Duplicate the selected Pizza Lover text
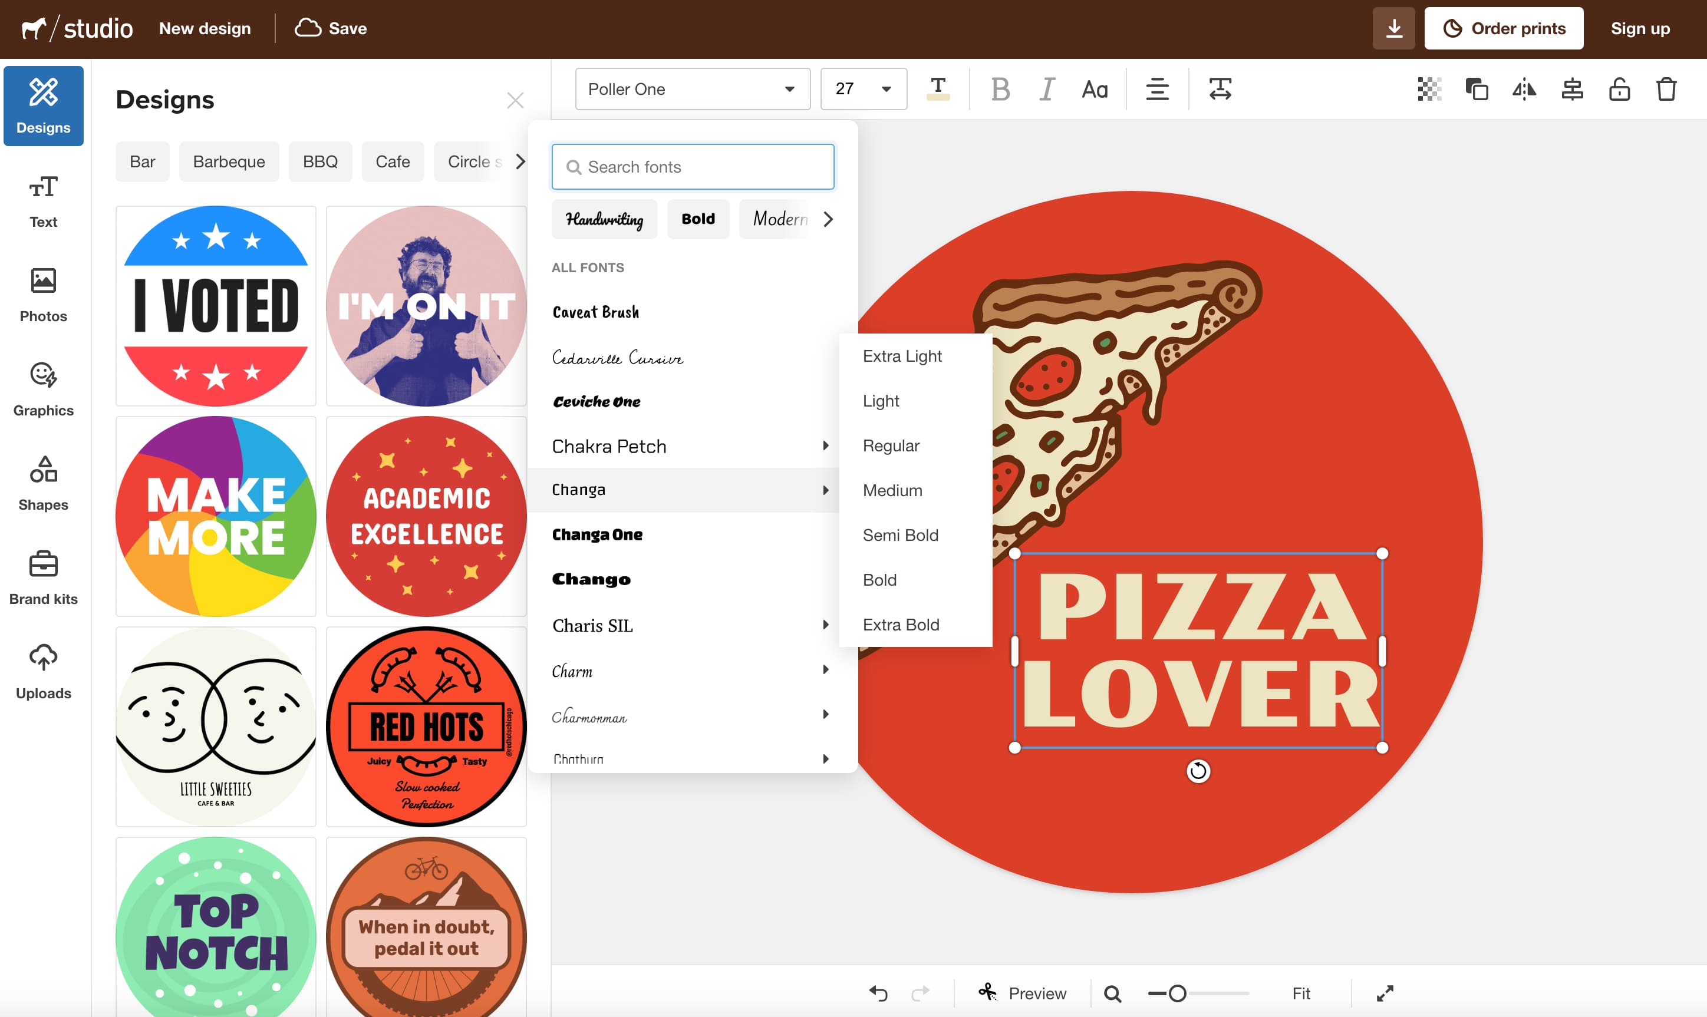The width and height of the screenshot is (1707, 1017). click(1477, 88)
